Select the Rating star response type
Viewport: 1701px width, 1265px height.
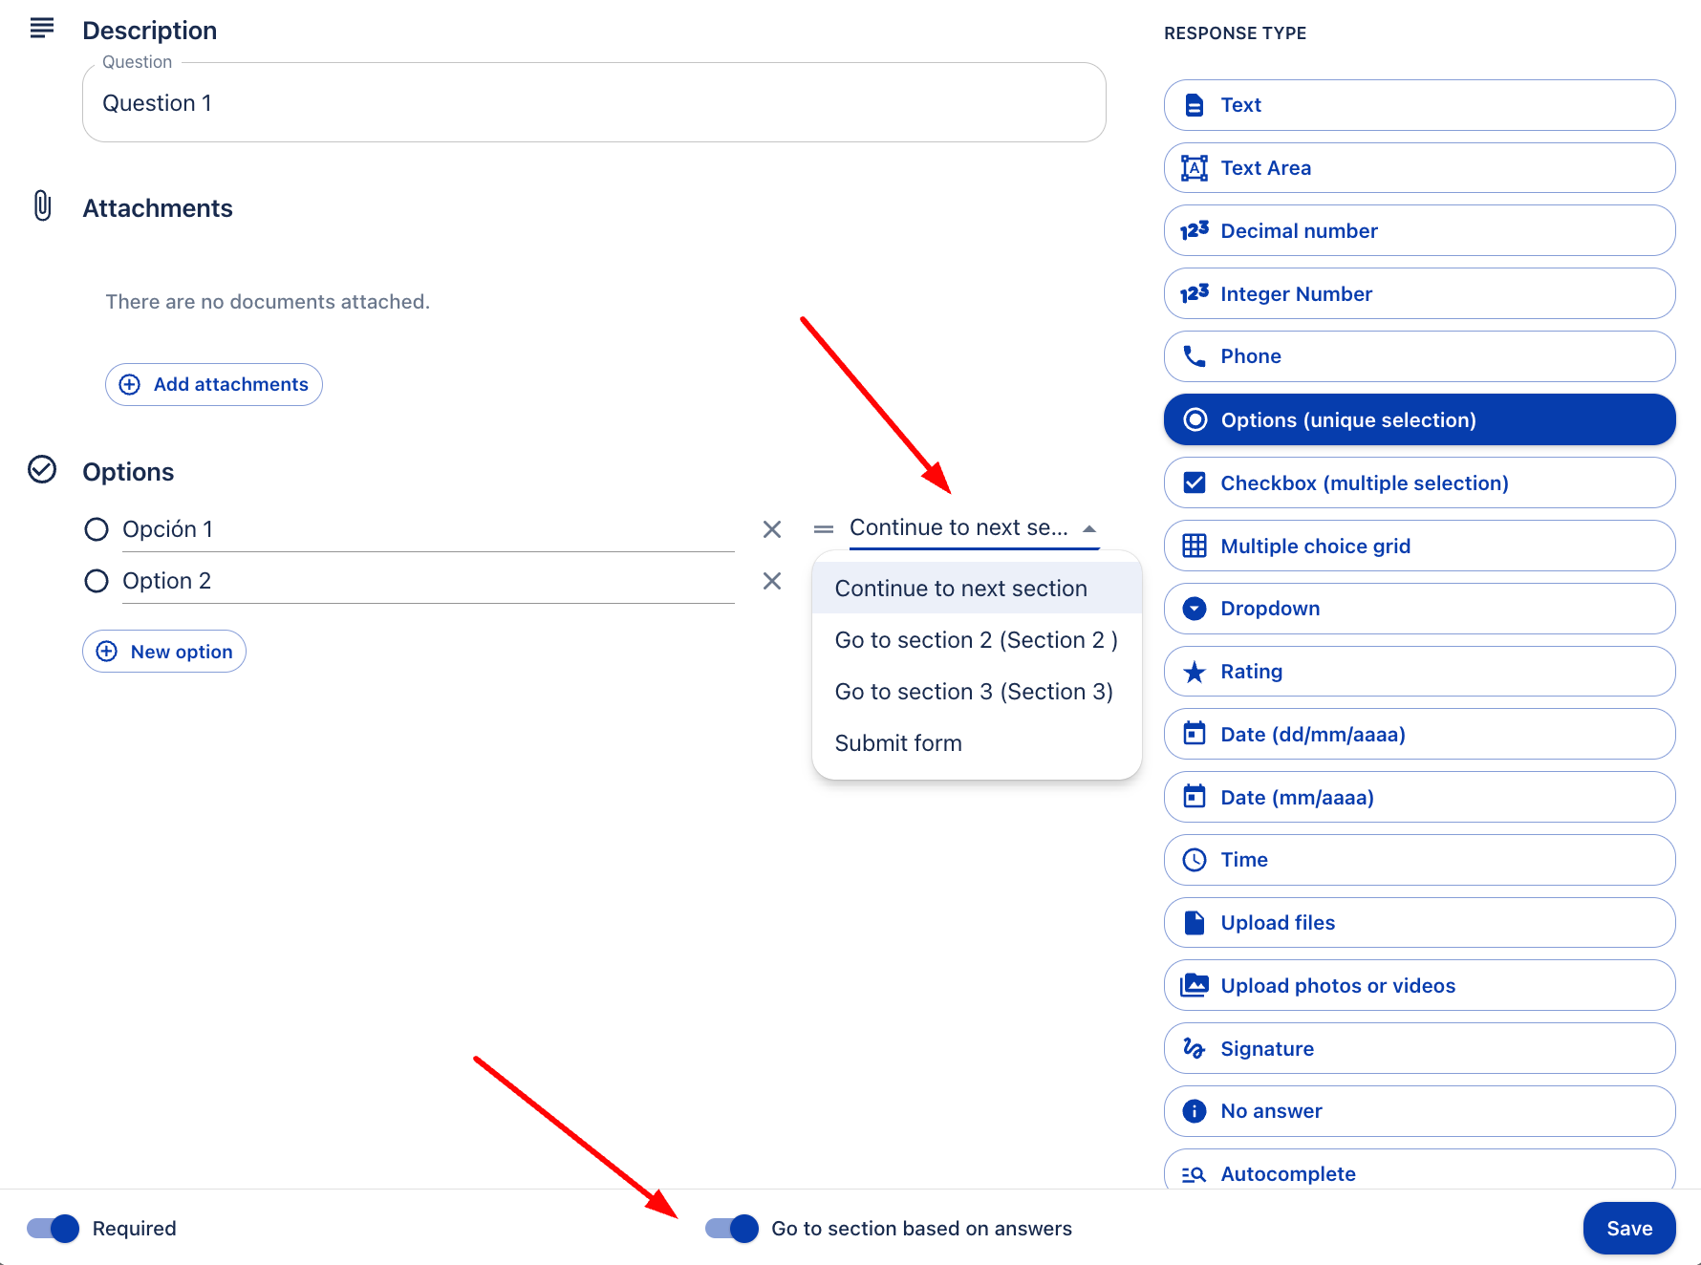pos(1418,672)
